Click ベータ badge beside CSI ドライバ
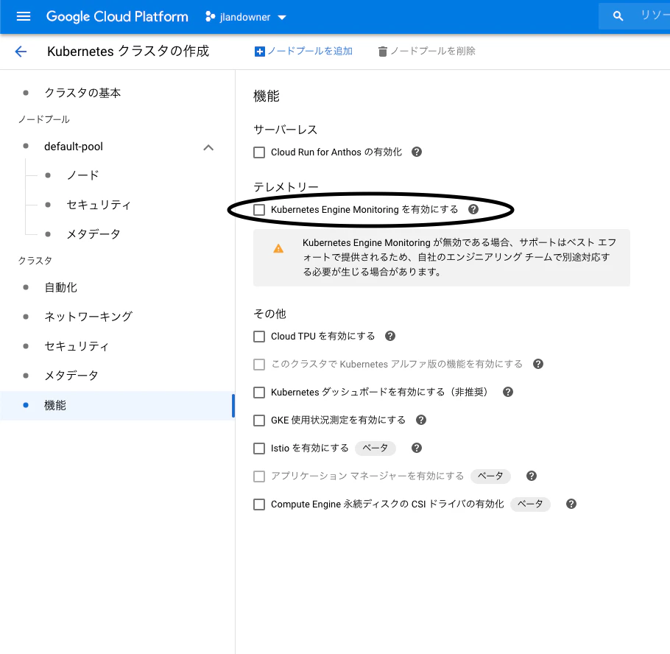 pos(530,504)
